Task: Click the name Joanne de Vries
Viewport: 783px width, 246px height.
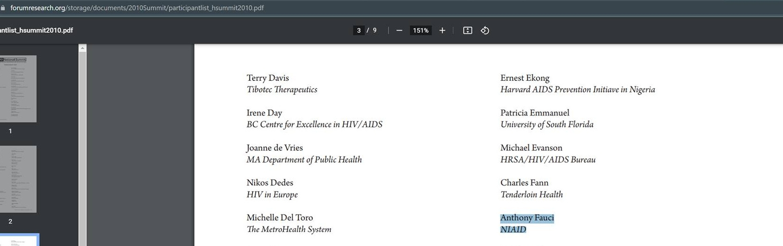Action: 274,148
